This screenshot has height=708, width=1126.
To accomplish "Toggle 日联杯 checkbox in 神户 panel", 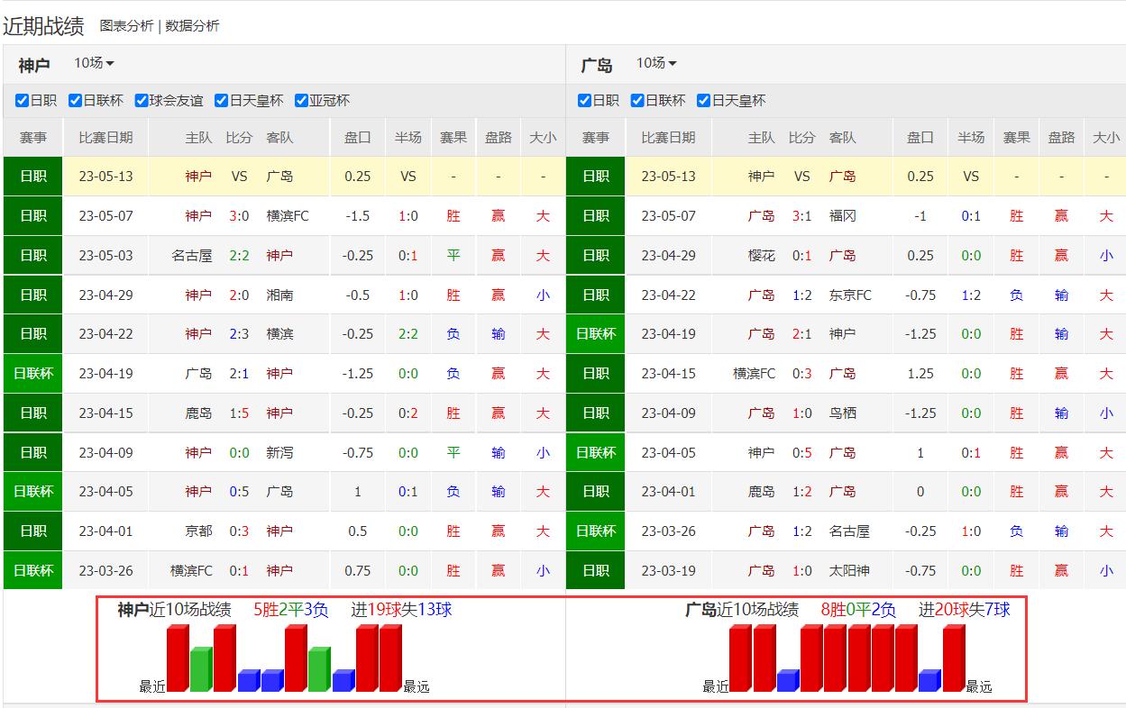I will (x=76, y=100).
